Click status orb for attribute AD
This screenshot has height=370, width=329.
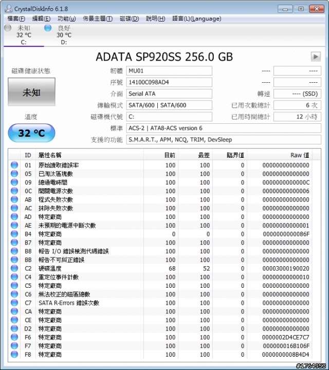coord(14,217)
